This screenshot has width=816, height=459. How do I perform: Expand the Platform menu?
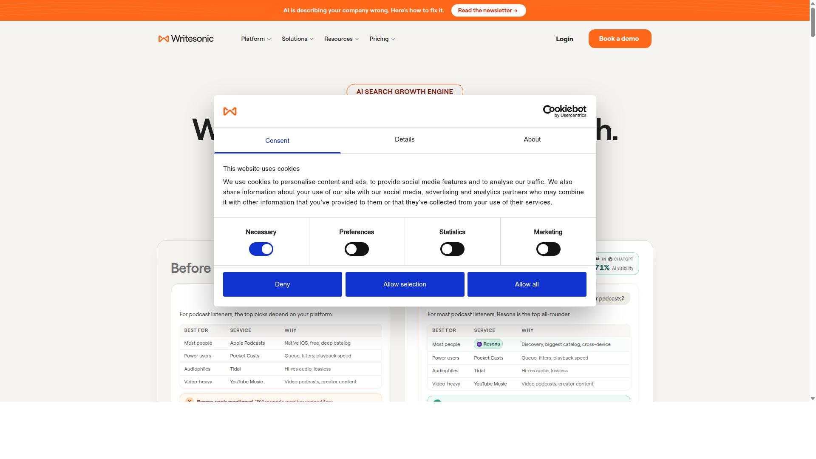point(256,39)
